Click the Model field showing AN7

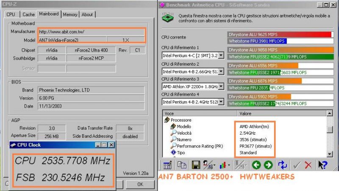[x=72, y=40]
